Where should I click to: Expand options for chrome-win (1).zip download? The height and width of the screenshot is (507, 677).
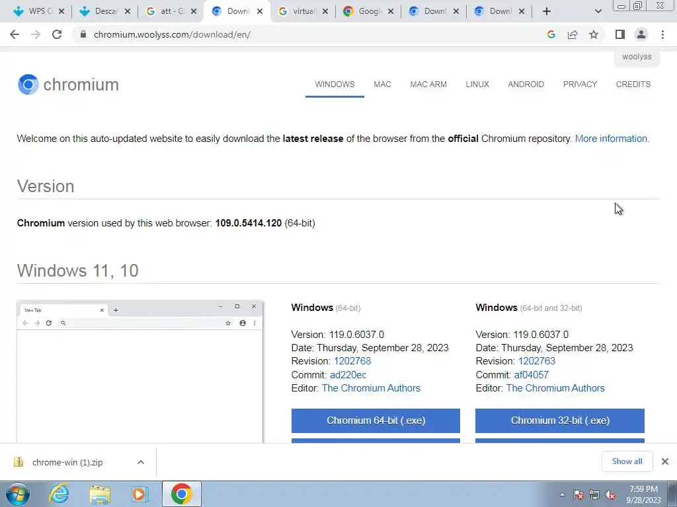(141, 463)
